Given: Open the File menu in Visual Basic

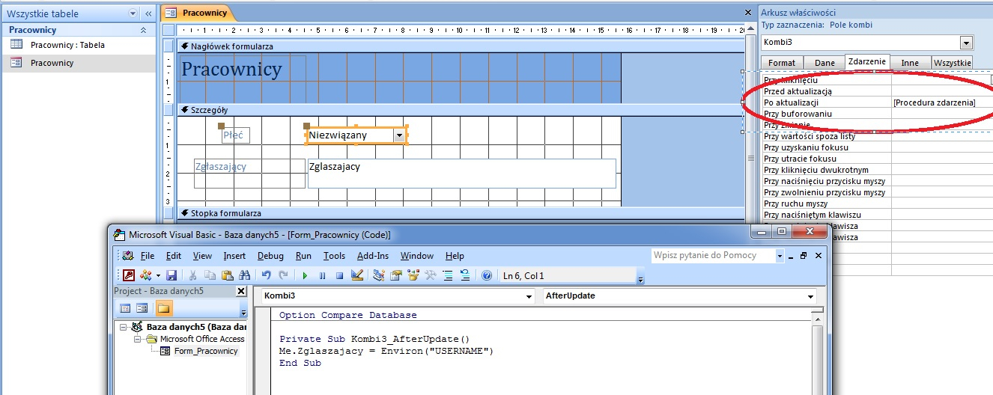Looking at the screenshot, I should 148,256.
